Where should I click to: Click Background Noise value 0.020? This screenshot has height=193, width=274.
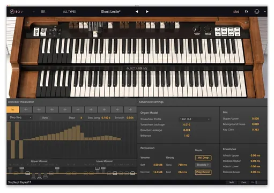click(x=255, y=124)
